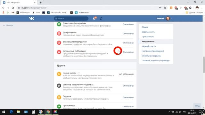Open Отключены dropdown for Интересные публикации

tap(128, 52)
